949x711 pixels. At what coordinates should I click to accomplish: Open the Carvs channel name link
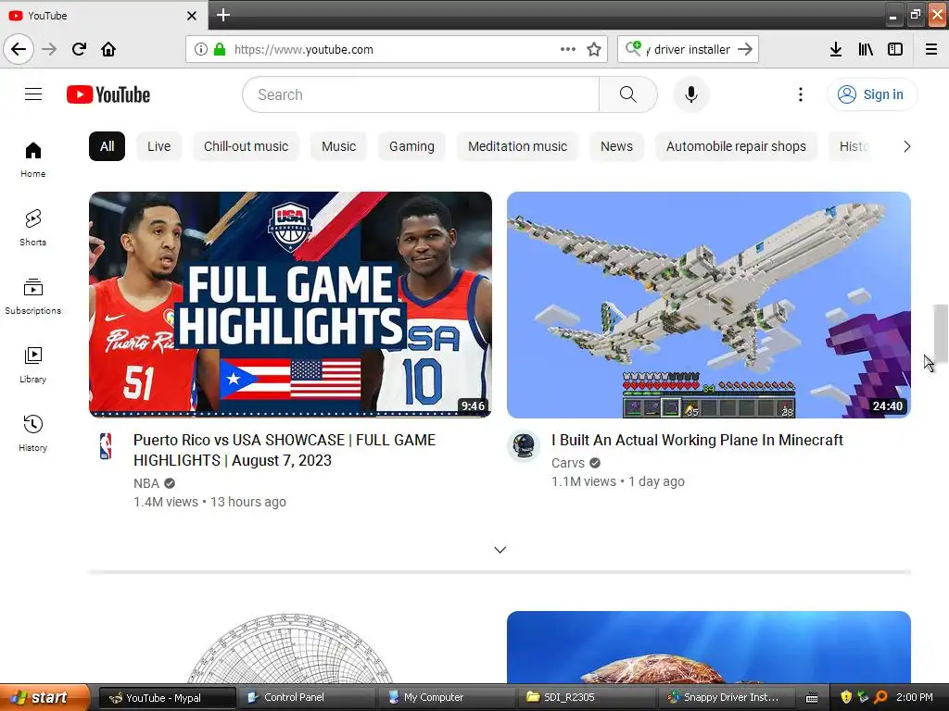(568, 463)
